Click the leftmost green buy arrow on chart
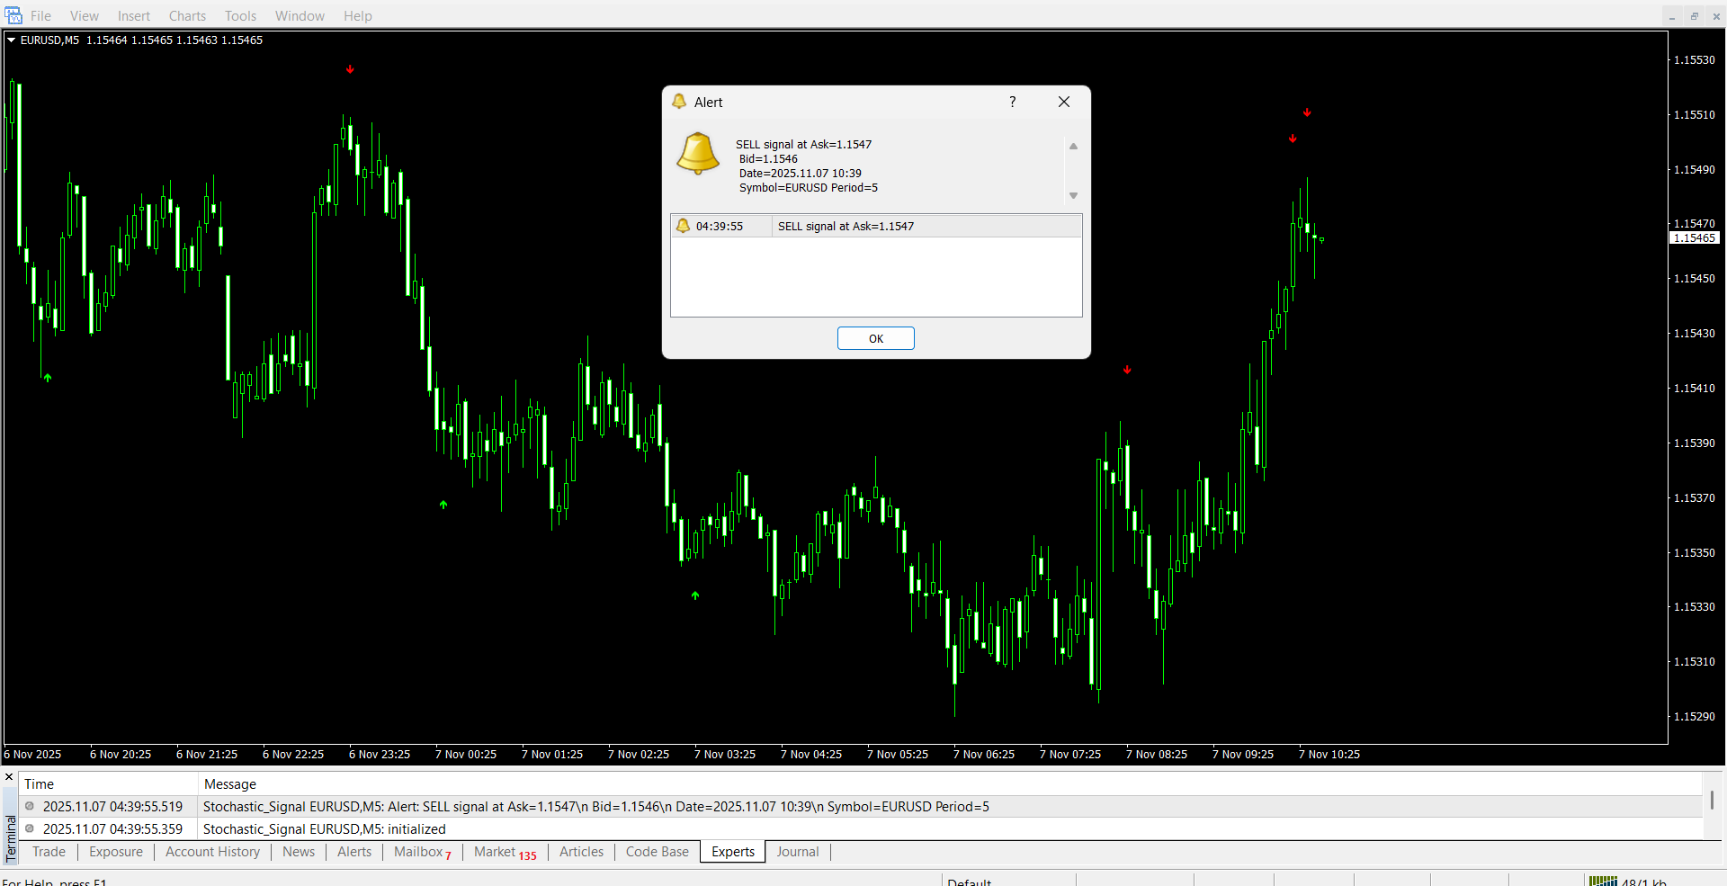Image resolution: width=1727 pixels, height=886 pixels. 48,378
